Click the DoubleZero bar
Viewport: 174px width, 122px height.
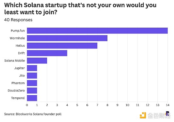tap(32, 90)
